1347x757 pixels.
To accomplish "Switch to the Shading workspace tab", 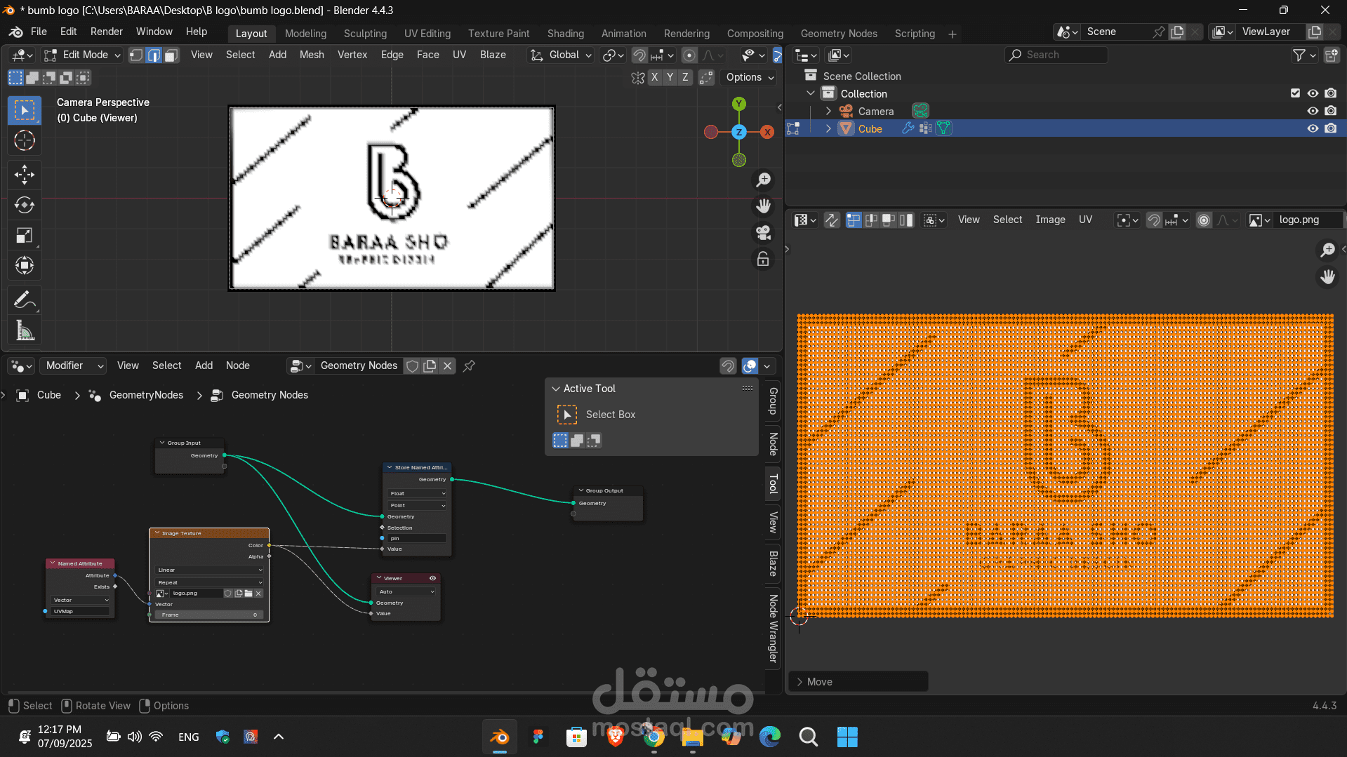I will pyautogui.click(x=565, y=34).
